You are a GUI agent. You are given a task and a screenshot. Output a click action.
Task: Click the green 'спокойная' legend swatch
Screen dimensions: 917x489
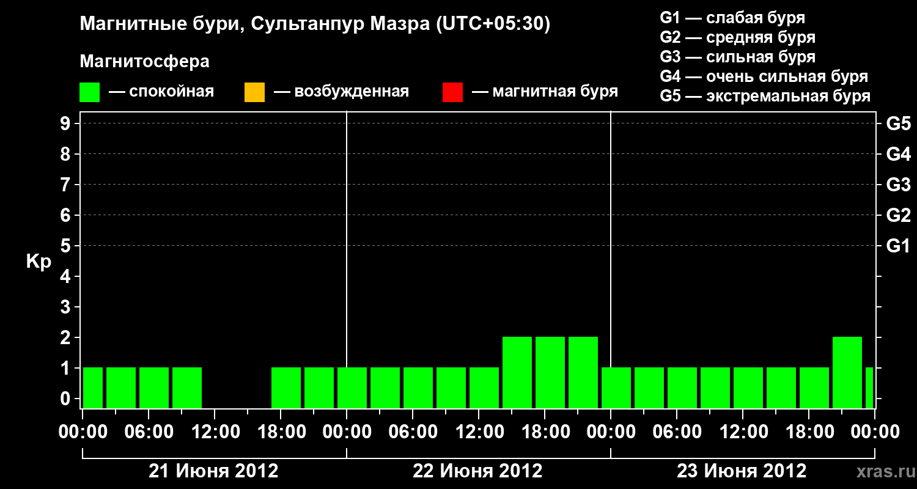(x=89, y=92)
